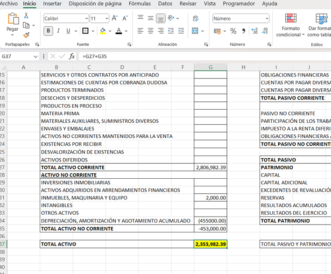
Task: Center text horizontally icon
Action: [150, 31]
